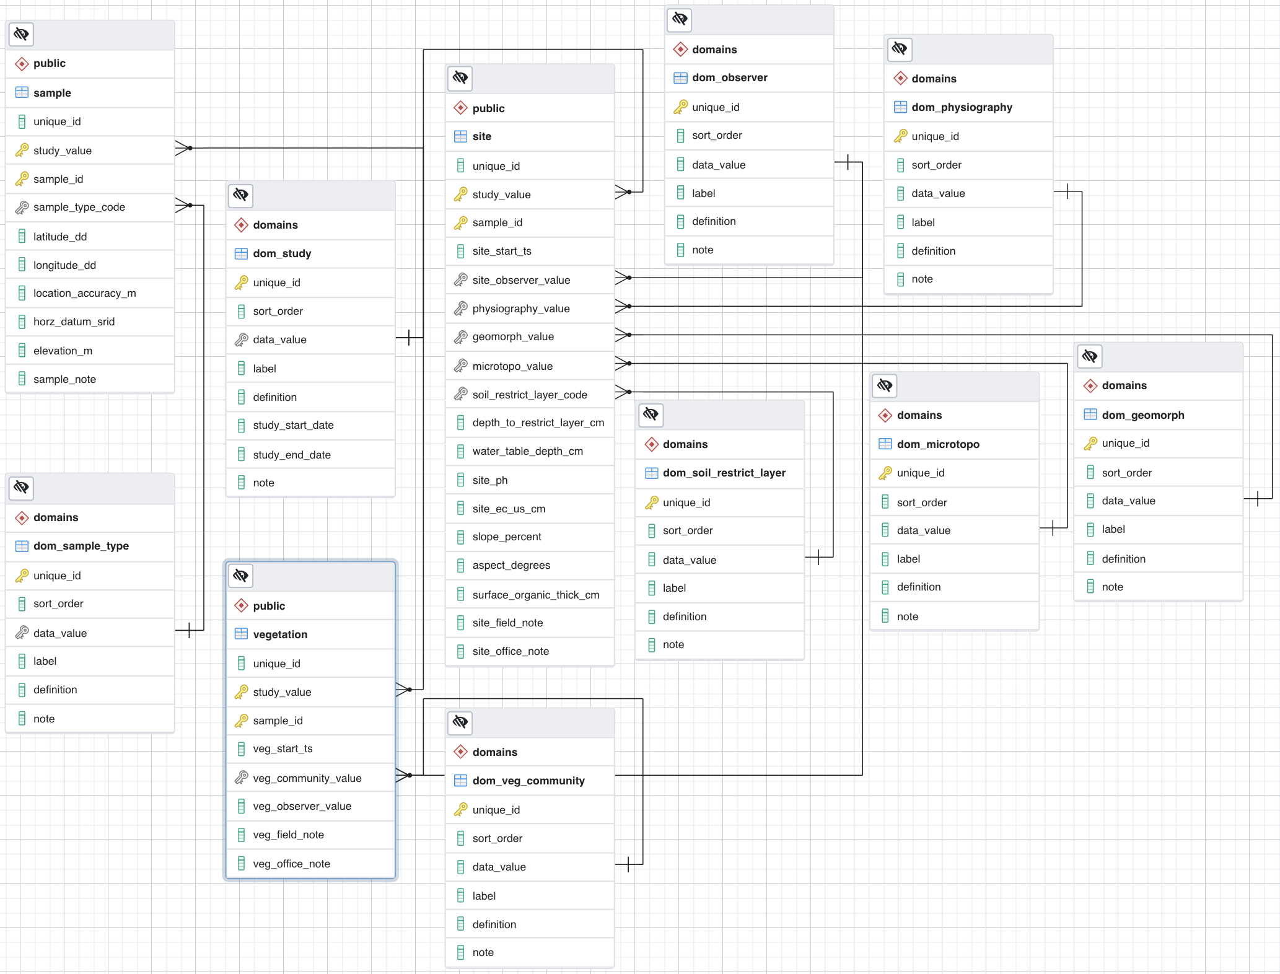Select the dom_sample_type table name

pyautogui.click(x=81, y=546)
